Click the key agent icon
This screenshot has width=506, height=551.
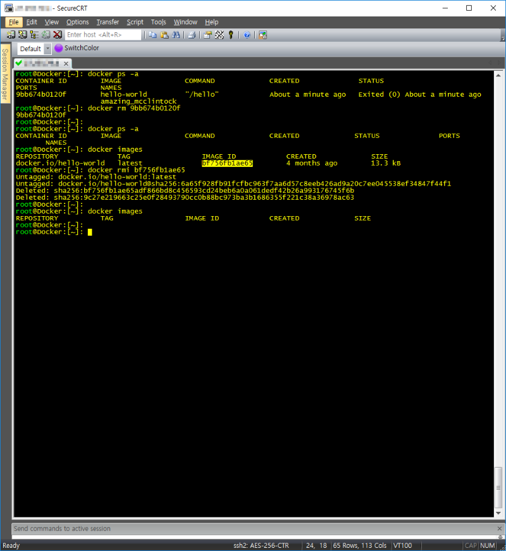tap(231, 35)
